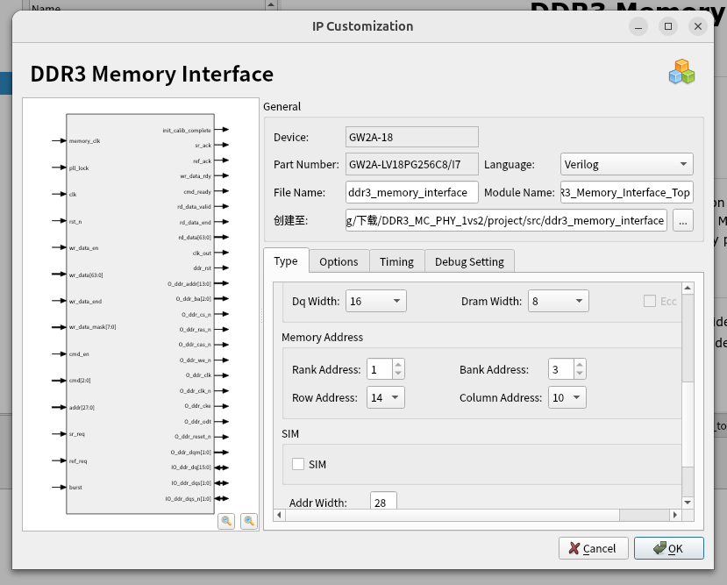This screenshot has height=585, width=727.
Task: Confirm with the OK button
Action: (x=668, y=548)
